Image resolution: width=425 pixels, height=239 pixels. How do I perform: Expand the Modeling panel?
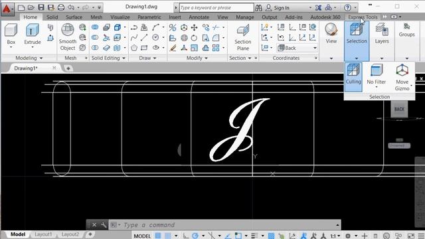click(x=29, y=58)
